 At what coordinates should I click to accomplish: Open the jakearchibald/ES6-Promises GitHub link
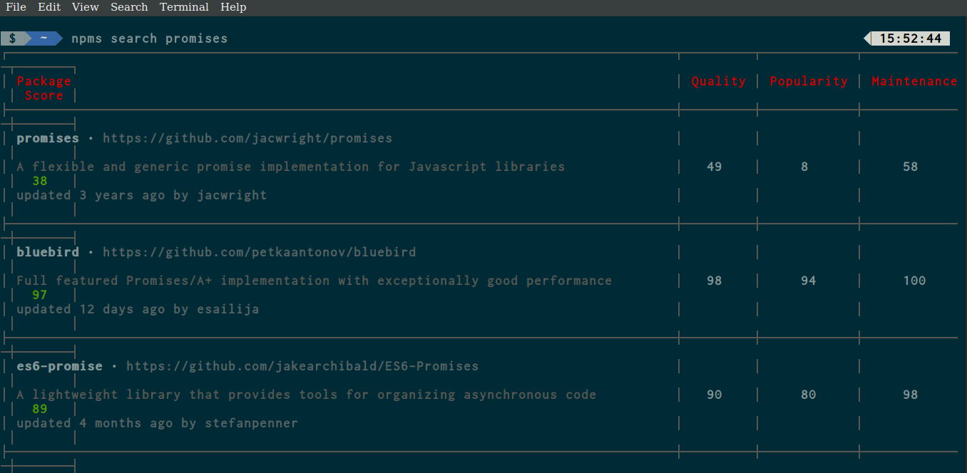[x=302, y=366]
